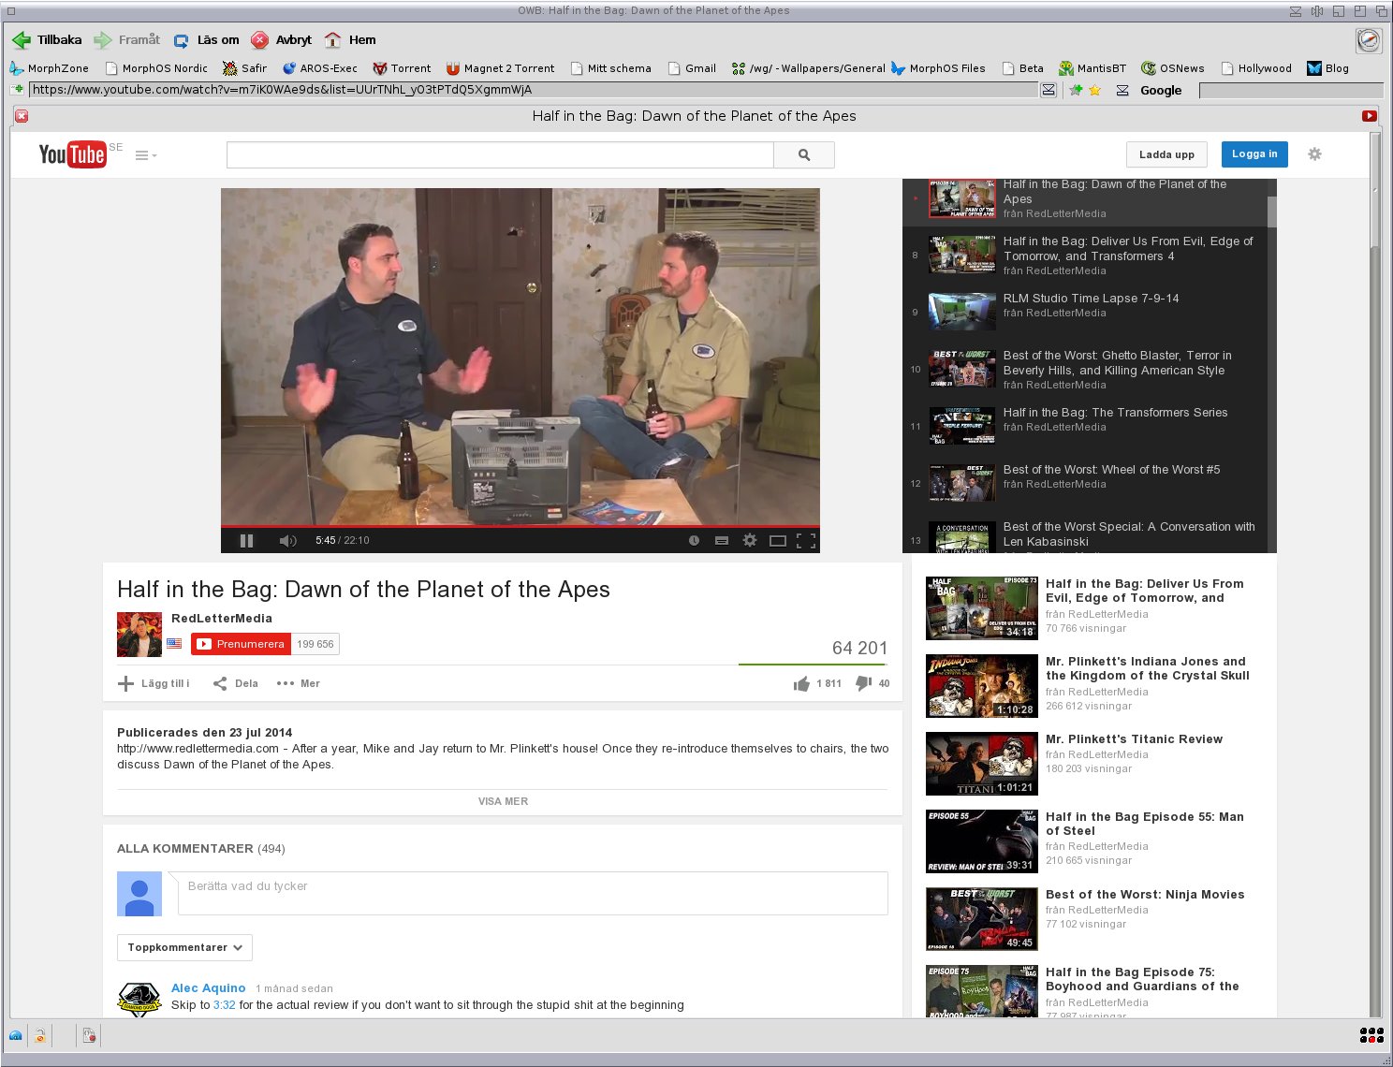Subscribe with the Prenumerera button
The width and height of the screenshot is (1393, 1067).
click(x=241, y=644)
